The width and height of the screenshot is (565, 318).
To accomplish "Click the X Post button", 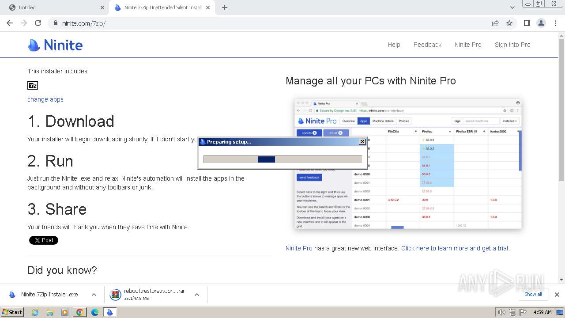I will (44, 240).
